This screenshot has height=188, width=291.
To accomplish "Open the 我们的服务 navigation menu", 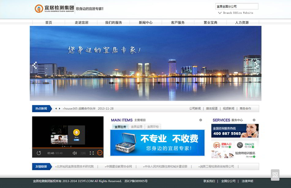I will (113, 23).
